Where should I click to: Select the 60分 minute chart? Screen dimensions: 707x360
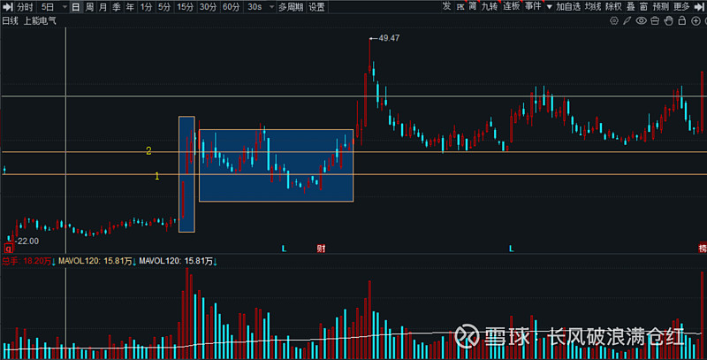tap(231, 7)
